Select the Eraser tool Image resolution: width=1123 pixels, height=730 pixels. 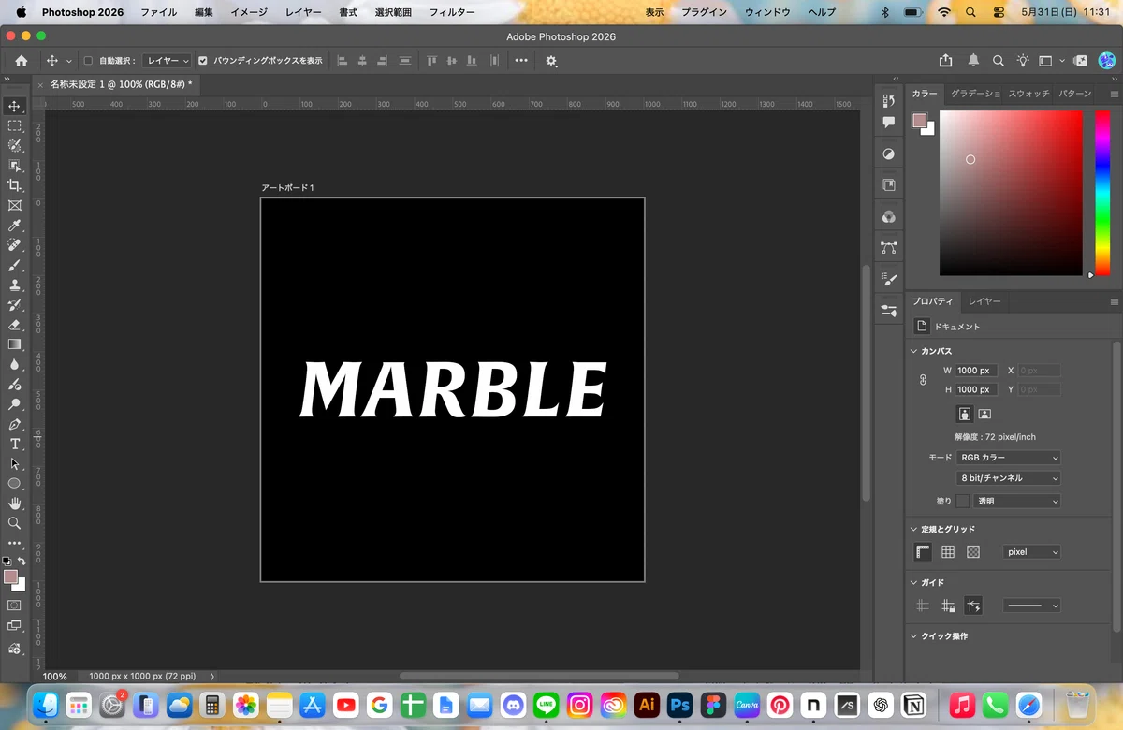tap(14, 326)
